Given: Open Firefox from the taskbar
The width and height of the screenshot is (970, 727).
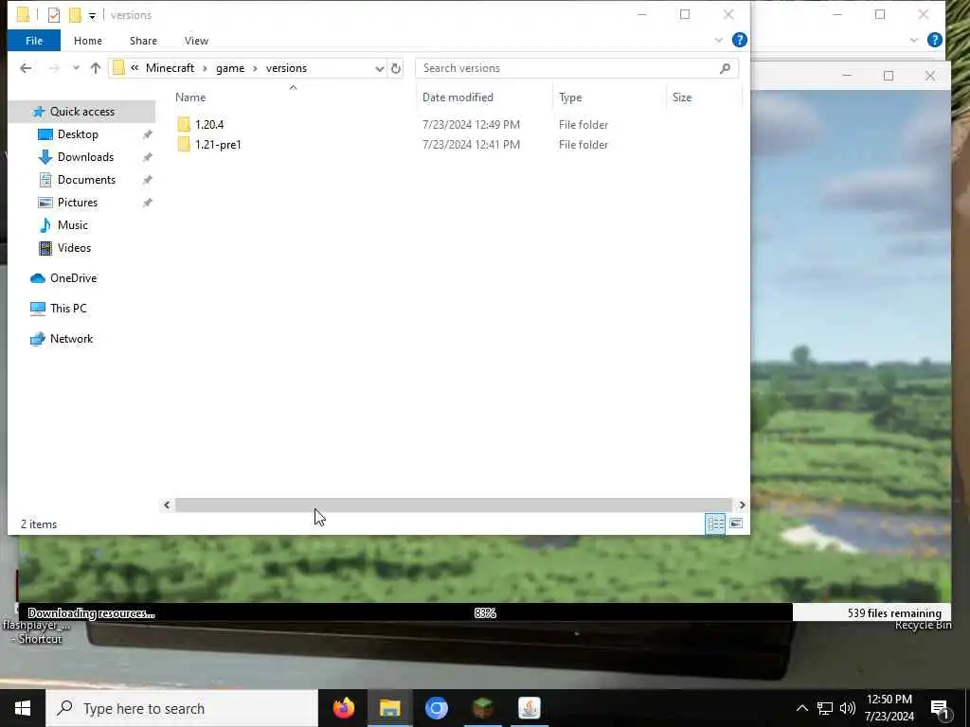Looking at the screenshot, I should 344,708.
